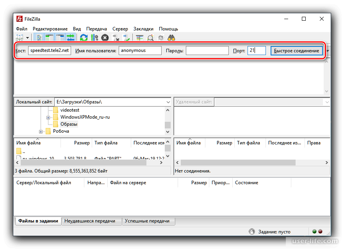Open the Редактирование menu
This screenshot has height=249, width=344.
(50, 29)
